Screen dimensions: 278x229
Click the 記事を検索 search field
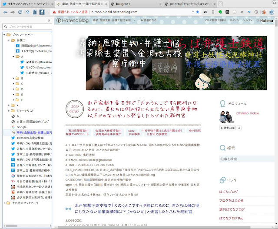(x=247, y=159)
